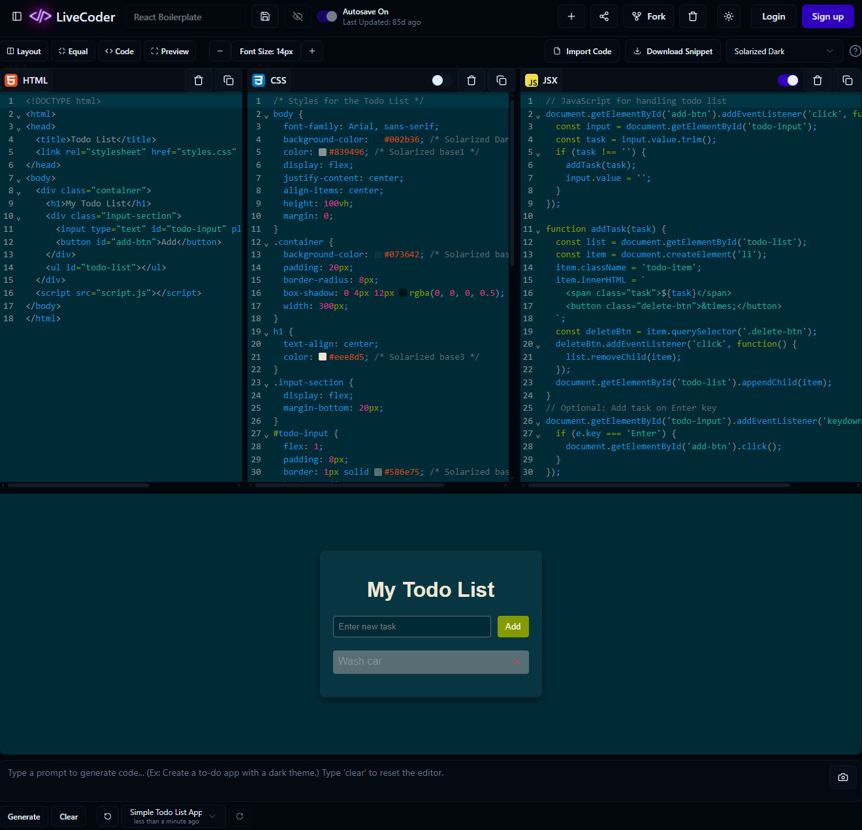Viewport: 862px width, 830px height.
Task: Click the JS logo icon in JSX panel
Action: pos(532,80)
